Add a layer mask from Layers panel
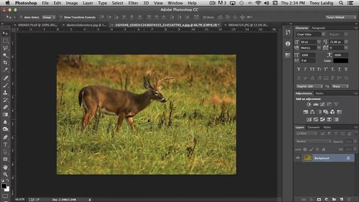Image resolution: width=359 pixels, height=202 pixels. (x=319, y=200)
